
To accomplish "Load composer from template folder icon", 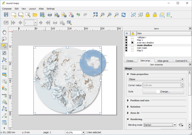I will [x=35, y=15].
